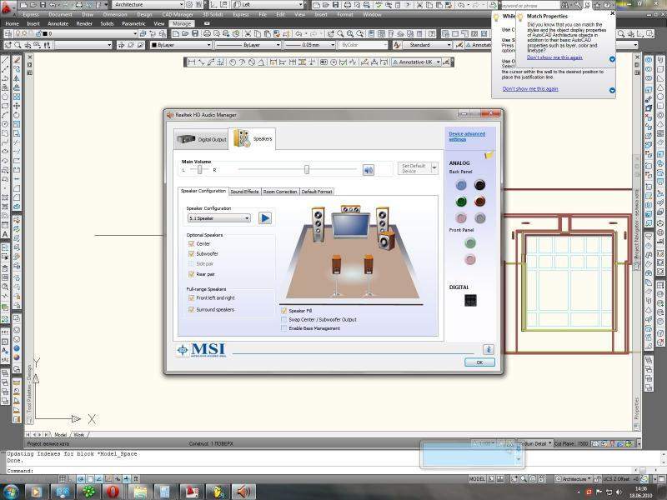Image resolution: width=667 pixels, height=500 pixels.
Task: Open the Device advanced settings link
Action: tap(466, 136)
